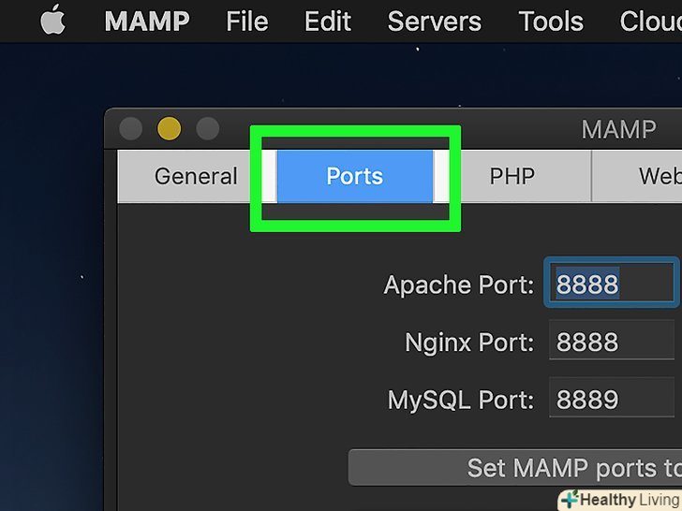Focus the Nginx Port field
682x511 pixels.
pyautogui.click(x=611, y=343)
